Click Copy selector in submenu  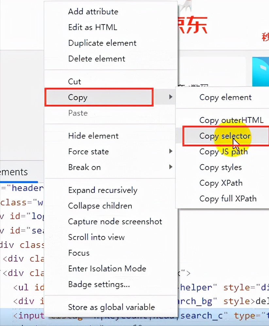click(x=225, y=136)
